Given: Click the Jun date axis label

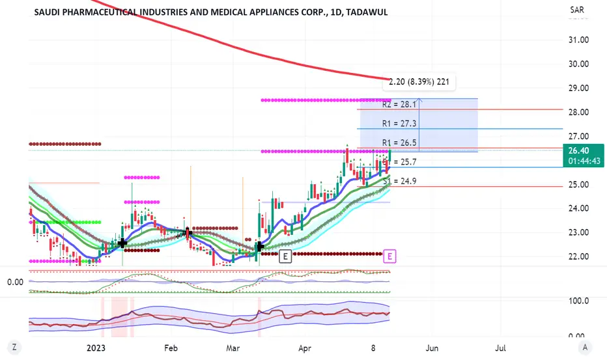Looking at the screenshot, I should click(x=432, y=348).
